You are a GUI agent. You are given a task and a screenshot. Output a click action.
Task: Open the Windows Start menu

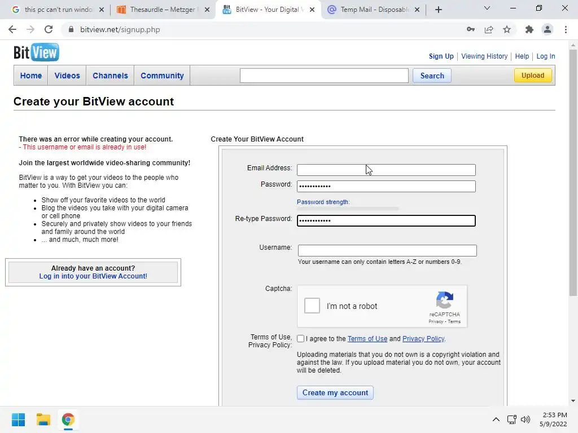click(19, 419)
